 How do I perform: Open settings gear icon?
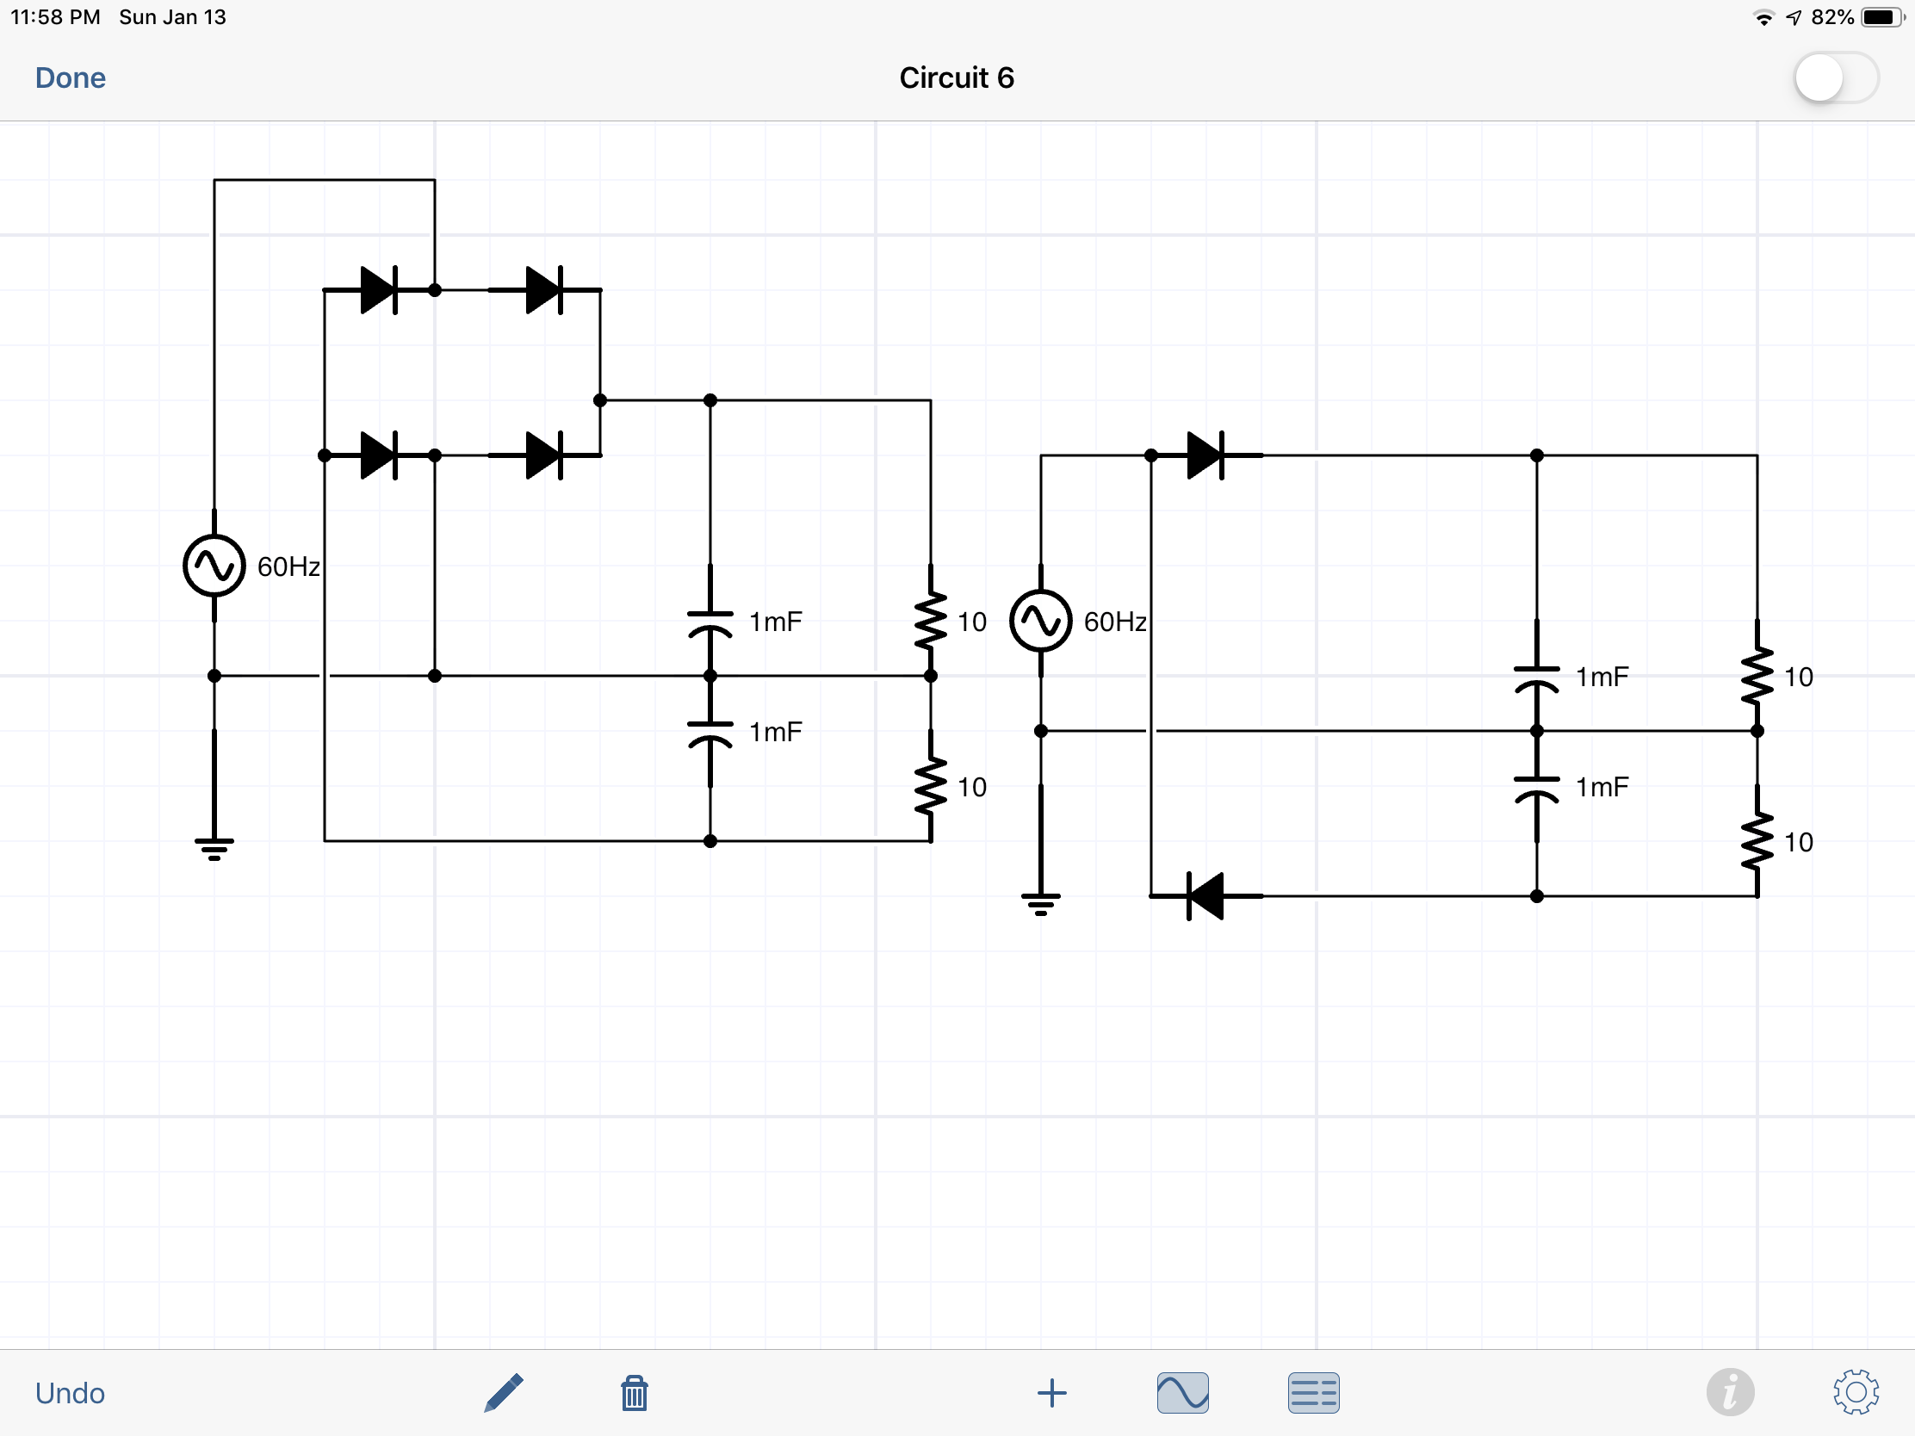(1856, 1393)
